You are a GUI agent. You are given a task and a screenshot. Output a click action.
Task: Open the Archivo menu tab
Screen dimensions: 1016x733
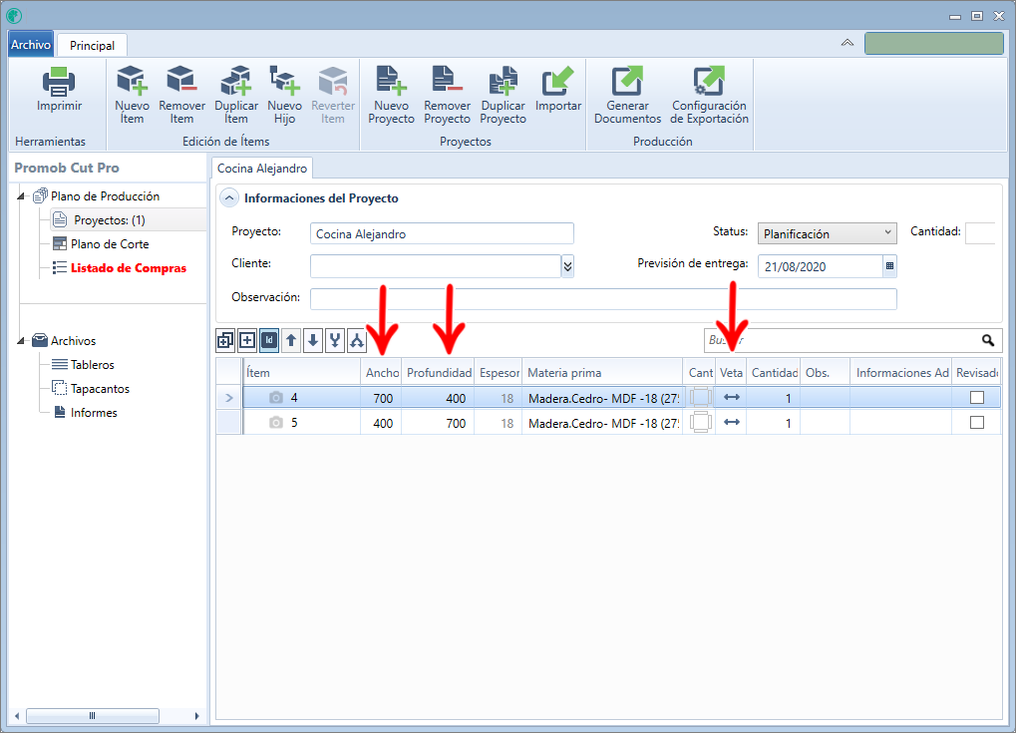(x=30, y=45)
